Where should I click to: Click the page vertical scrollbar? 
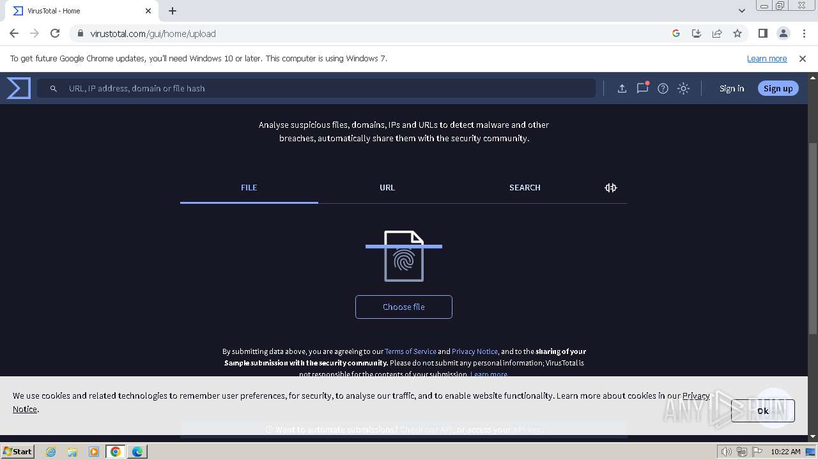coord(813,238)
